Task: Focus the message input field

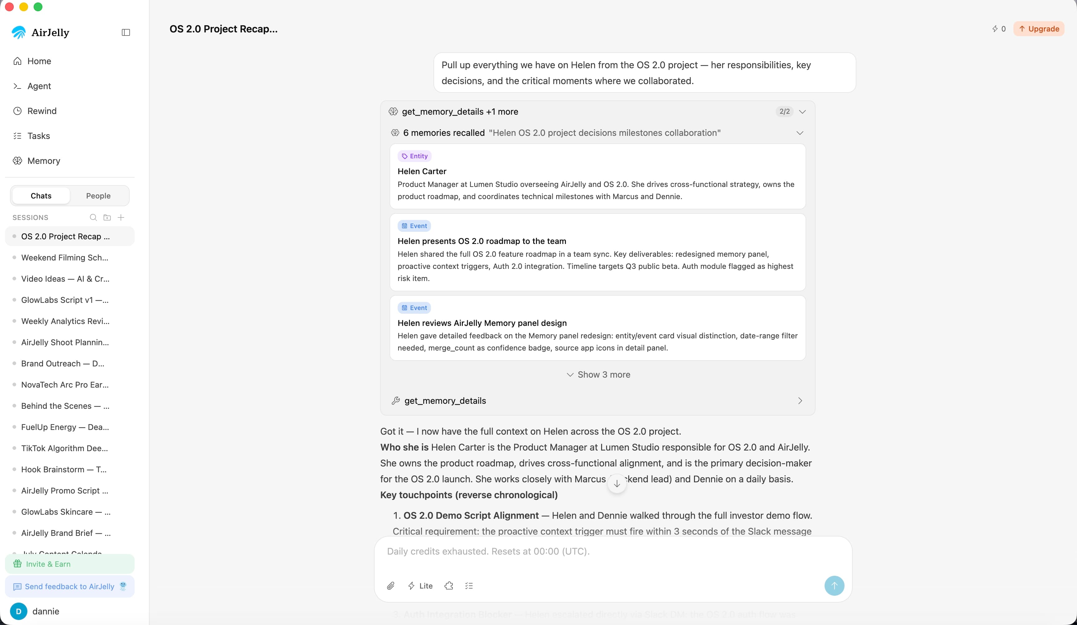Action: click(613, 551)
